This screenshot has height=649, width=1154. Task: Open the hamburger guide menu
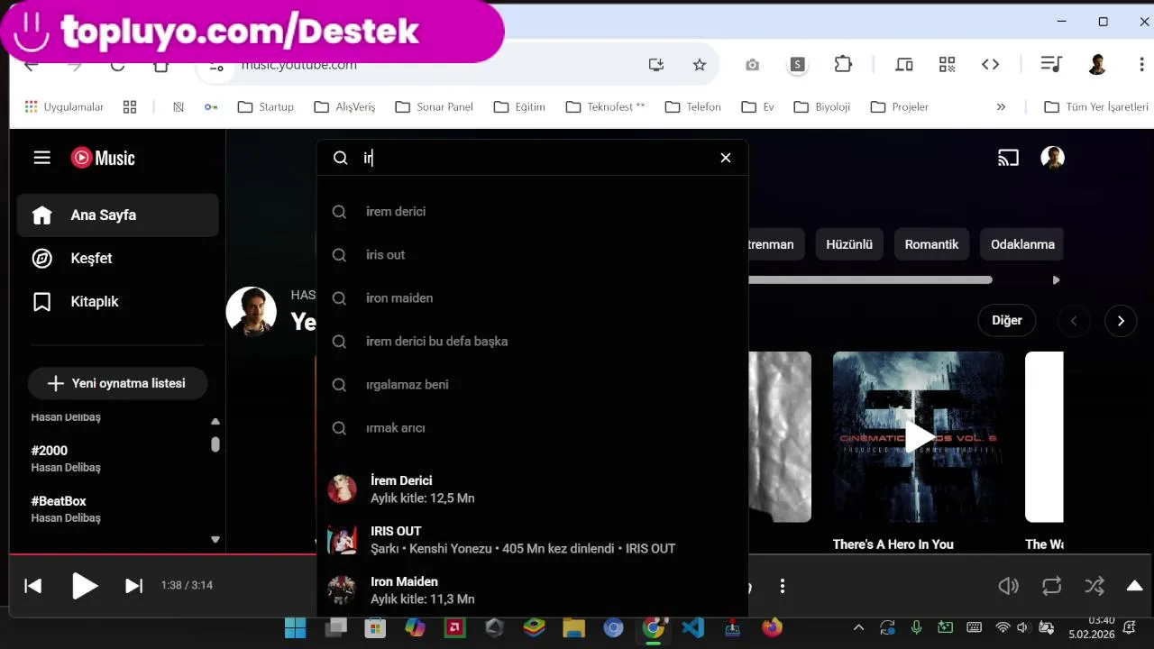pos(41,158)
